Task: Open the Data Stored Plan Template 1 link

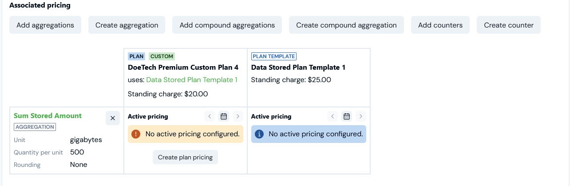Action: tap(192, 80)
